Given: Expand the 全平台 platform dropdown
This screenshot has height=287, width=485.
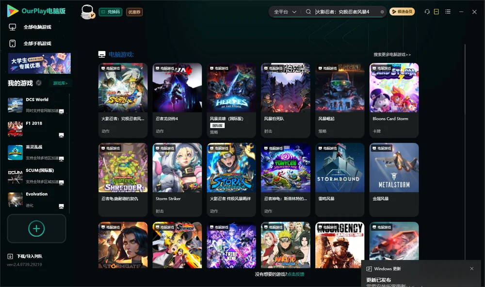Looking at the screenshot, I should [285, 12].
